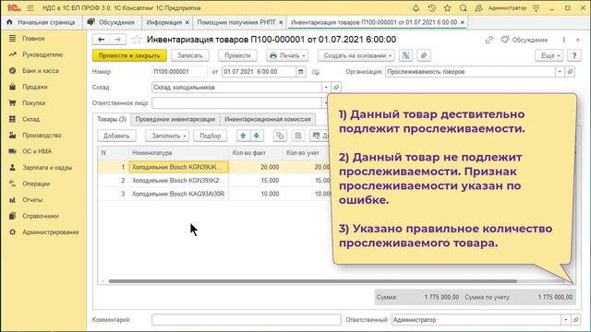The image size is (591, 332).
Task: Open Операции section
Action: 36,184
